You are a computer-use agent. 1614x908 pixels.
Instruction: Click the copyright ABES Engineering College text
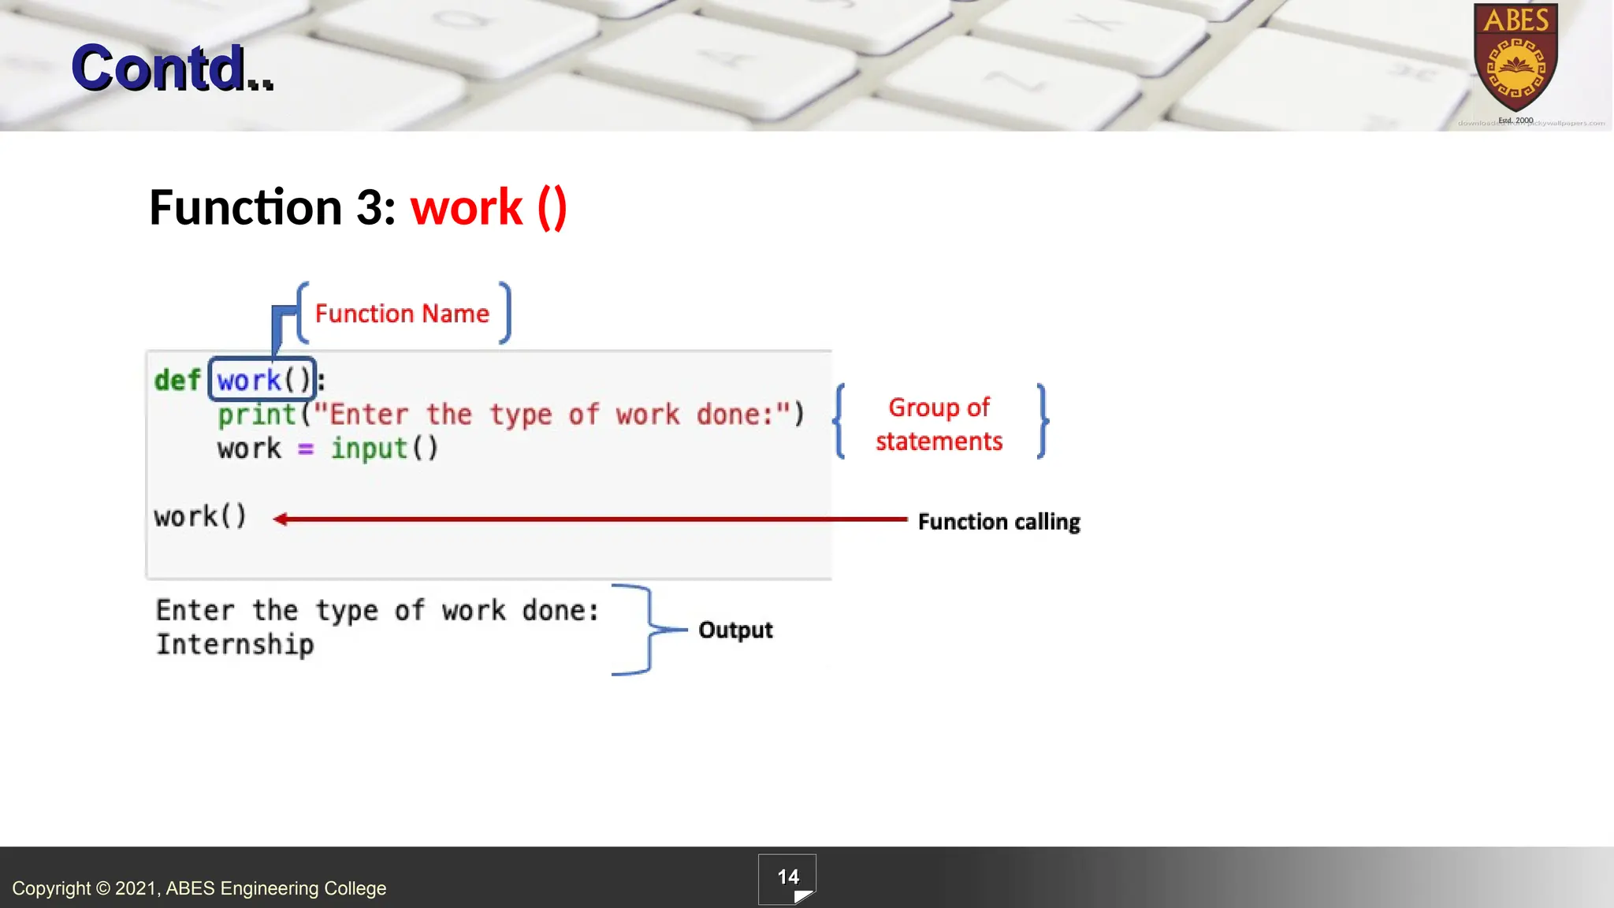click(x=199, y=888)
